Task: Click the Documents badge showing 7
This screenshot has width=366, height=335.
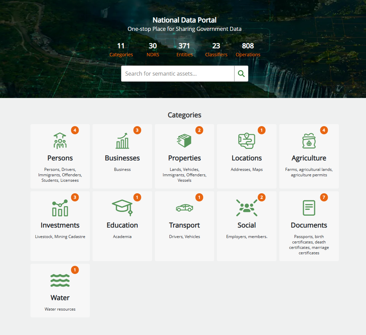Action: tap(324, 197)
